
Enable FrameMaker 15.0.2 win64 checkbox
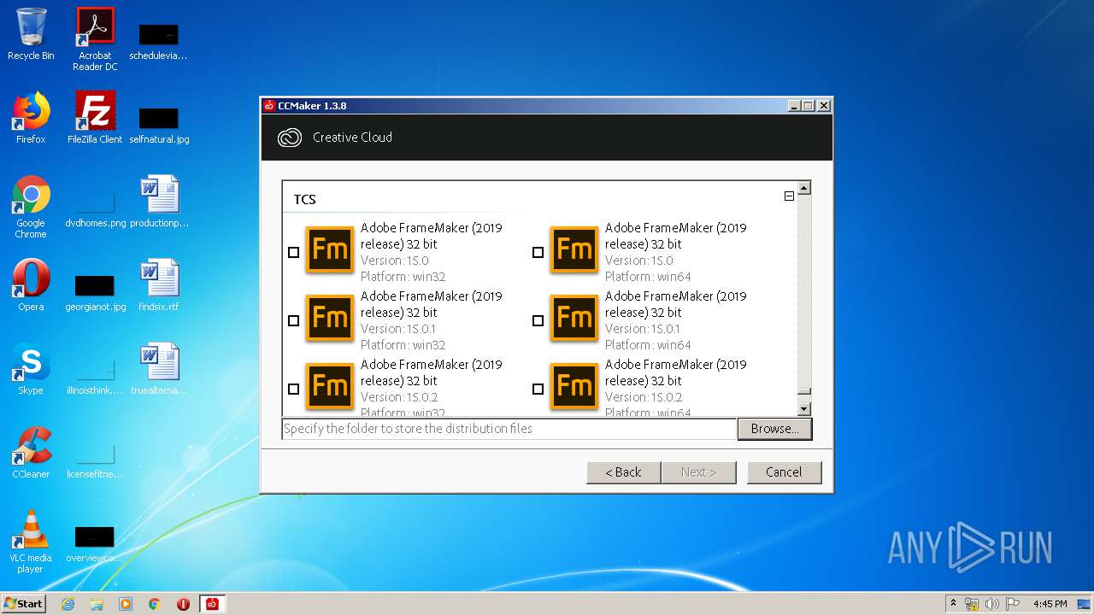(x=538, y=389)
